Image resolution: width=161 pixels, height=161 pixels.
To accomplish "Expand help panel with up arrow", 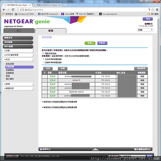I will [x=95, y=149].
